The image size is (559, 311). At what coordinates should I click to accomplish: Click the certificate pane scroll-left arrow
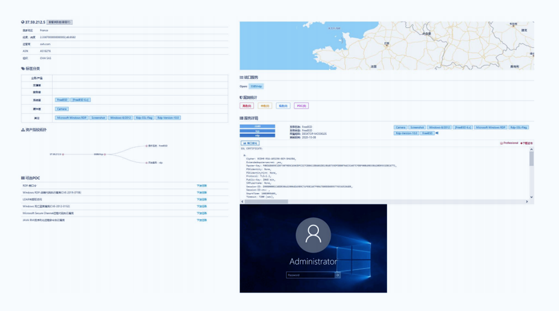pos(242,202)
